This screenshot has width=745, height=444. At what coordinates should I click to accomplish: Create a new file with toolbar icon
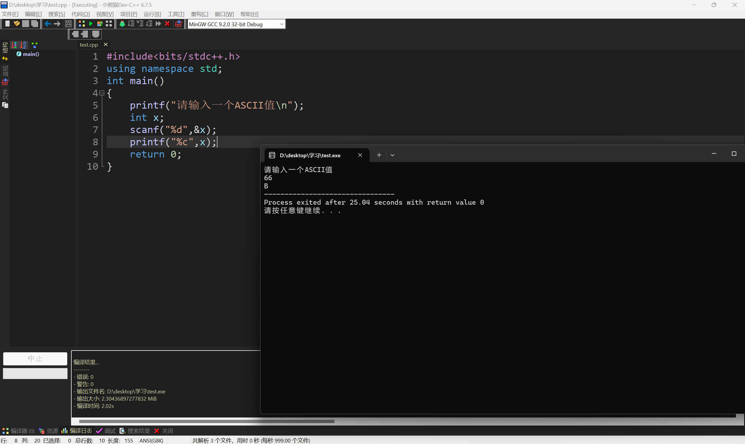pos(8,24)
